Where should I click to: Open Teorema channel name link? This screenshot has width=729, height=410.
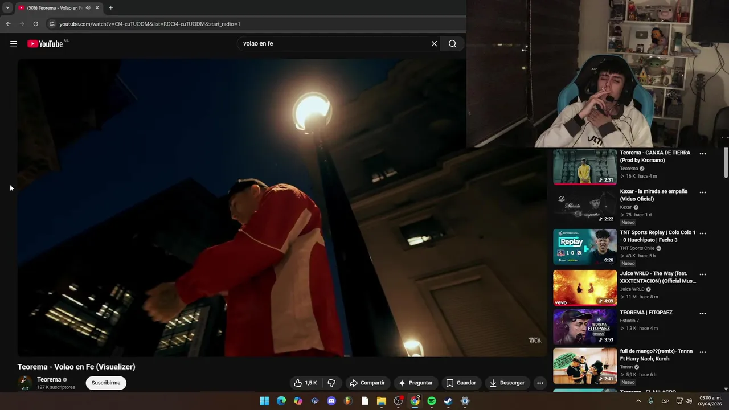[49, 380]
